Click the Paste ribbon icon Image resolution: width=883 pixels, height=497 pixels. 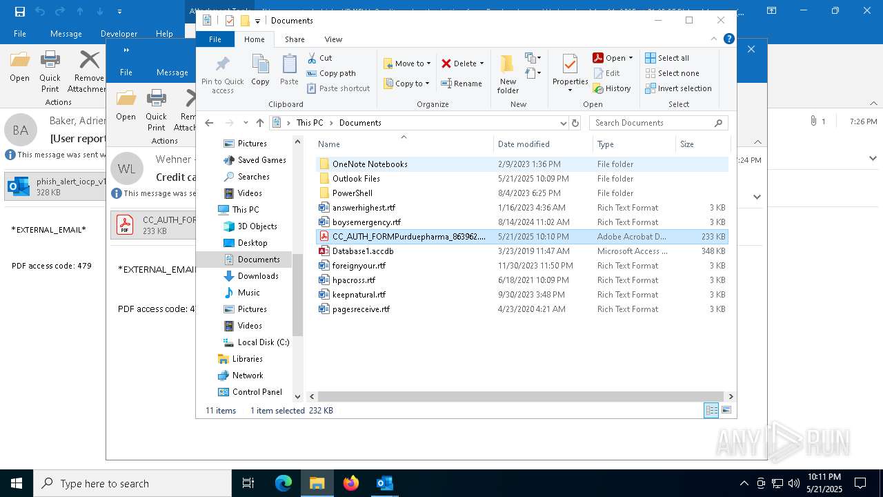pyautogui.click(x=289, y=70)
